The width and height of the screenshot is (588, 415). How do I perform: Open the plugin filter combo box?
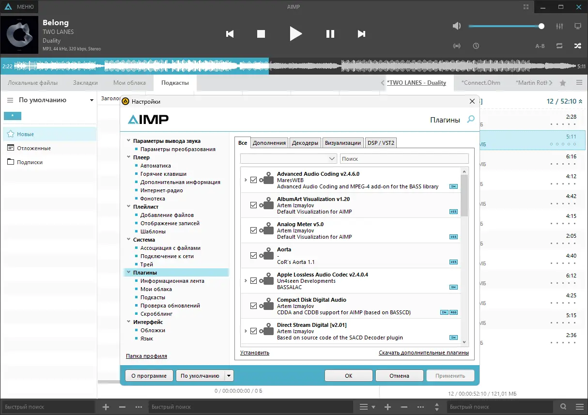click(x=289, y=158)
